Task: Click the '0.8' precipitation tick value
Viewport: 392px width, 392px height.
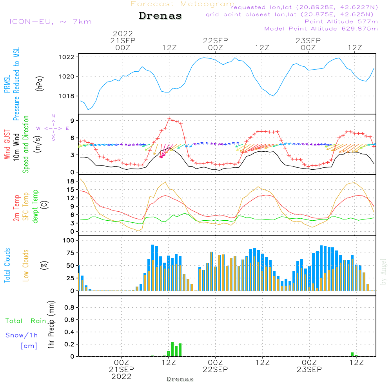Action: click(x=69, y=307)
